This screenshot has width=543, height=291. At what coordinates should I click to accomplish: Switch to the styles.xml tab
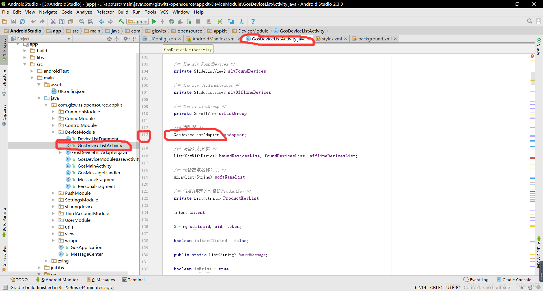click(331, 39)
